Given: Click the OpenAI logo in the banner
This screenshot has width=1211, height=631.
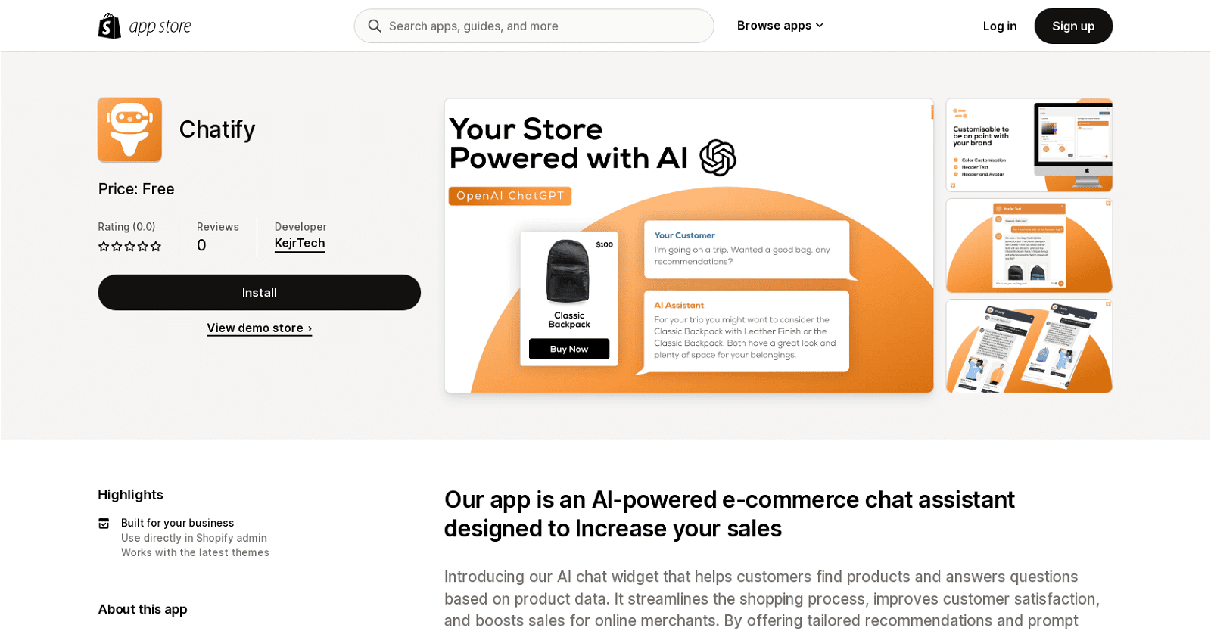Looking at the screenshot, I should (718, 157).
